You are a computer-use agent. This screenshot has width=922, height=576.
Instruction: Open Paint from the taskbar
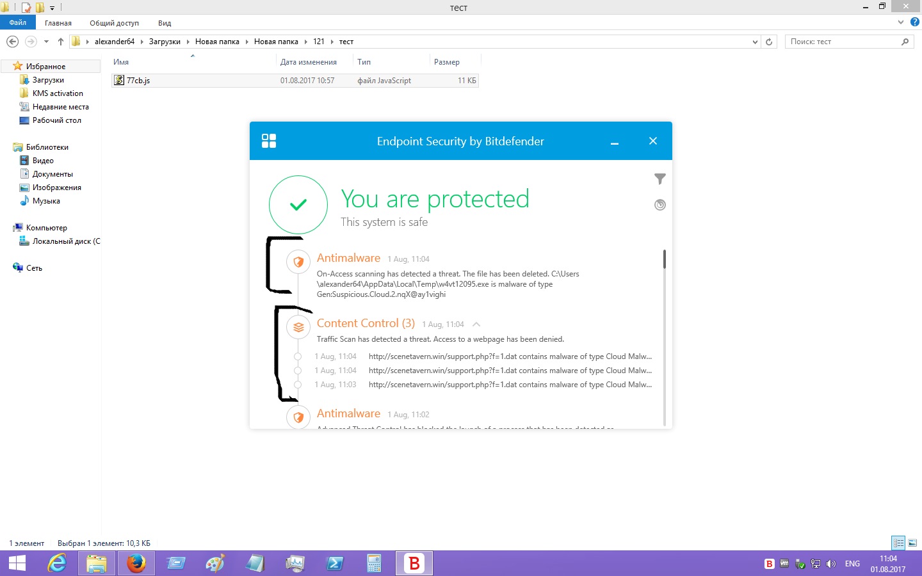pos(215,564)
